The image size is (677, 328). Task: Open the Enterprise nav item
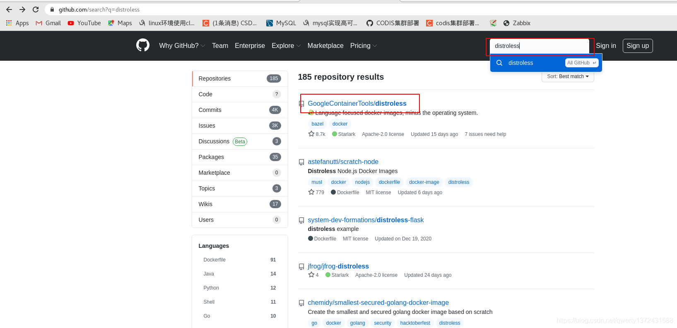250,45
